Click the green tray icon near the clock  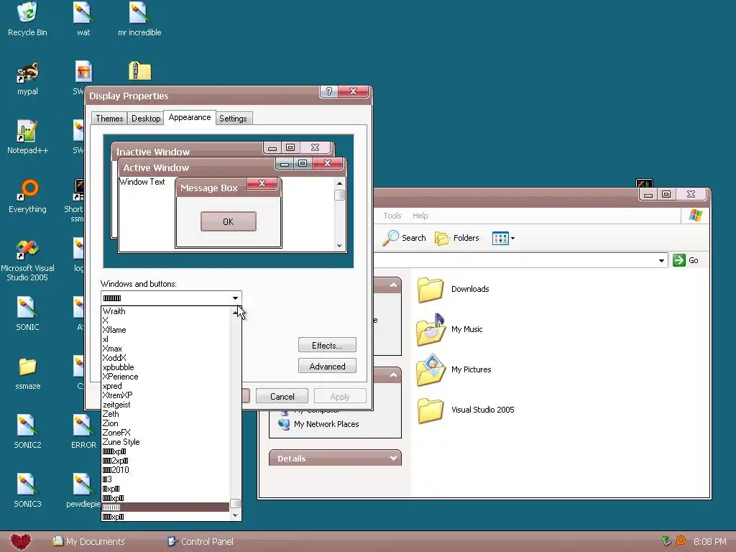pyautogui.click(x=666, y=541)
